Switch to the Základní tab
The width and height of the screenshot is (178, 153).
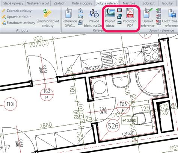(x=60, y=3)
